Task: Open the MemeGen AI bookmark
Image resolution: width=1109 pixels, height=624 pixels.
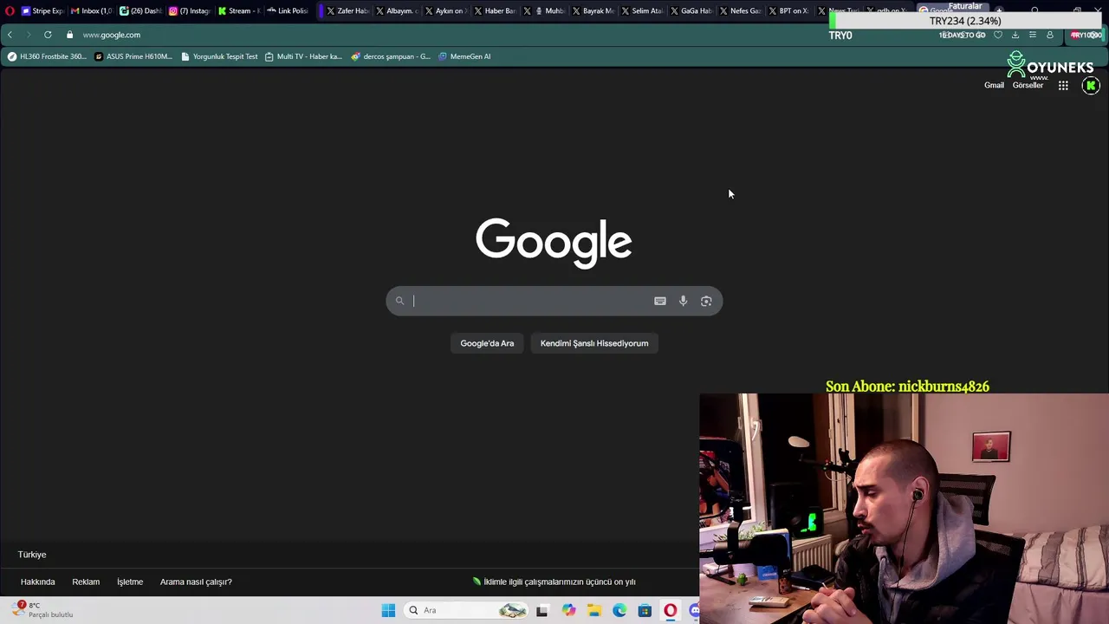Action: click(464, 56)
